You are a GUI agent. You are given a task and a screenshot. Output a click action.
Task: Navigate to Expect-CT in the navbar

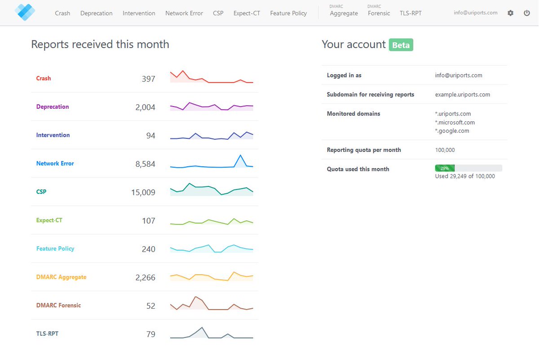click(x=247, y=13)
